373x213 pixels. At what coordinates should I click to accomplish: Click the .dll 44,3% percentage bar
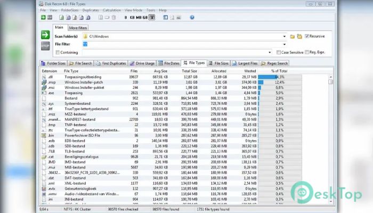[x=280, y=77]
